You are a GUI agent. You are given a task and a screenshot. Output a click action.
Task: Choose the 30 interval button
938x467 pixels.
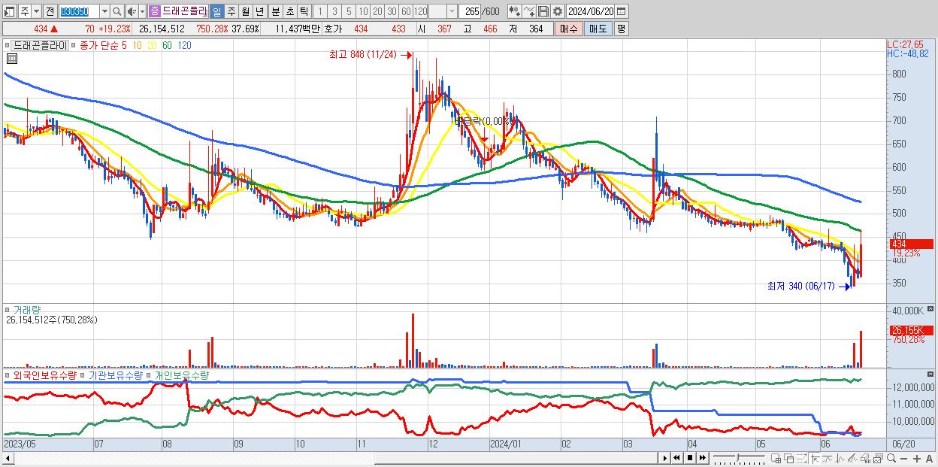click(x=392, y=11)
